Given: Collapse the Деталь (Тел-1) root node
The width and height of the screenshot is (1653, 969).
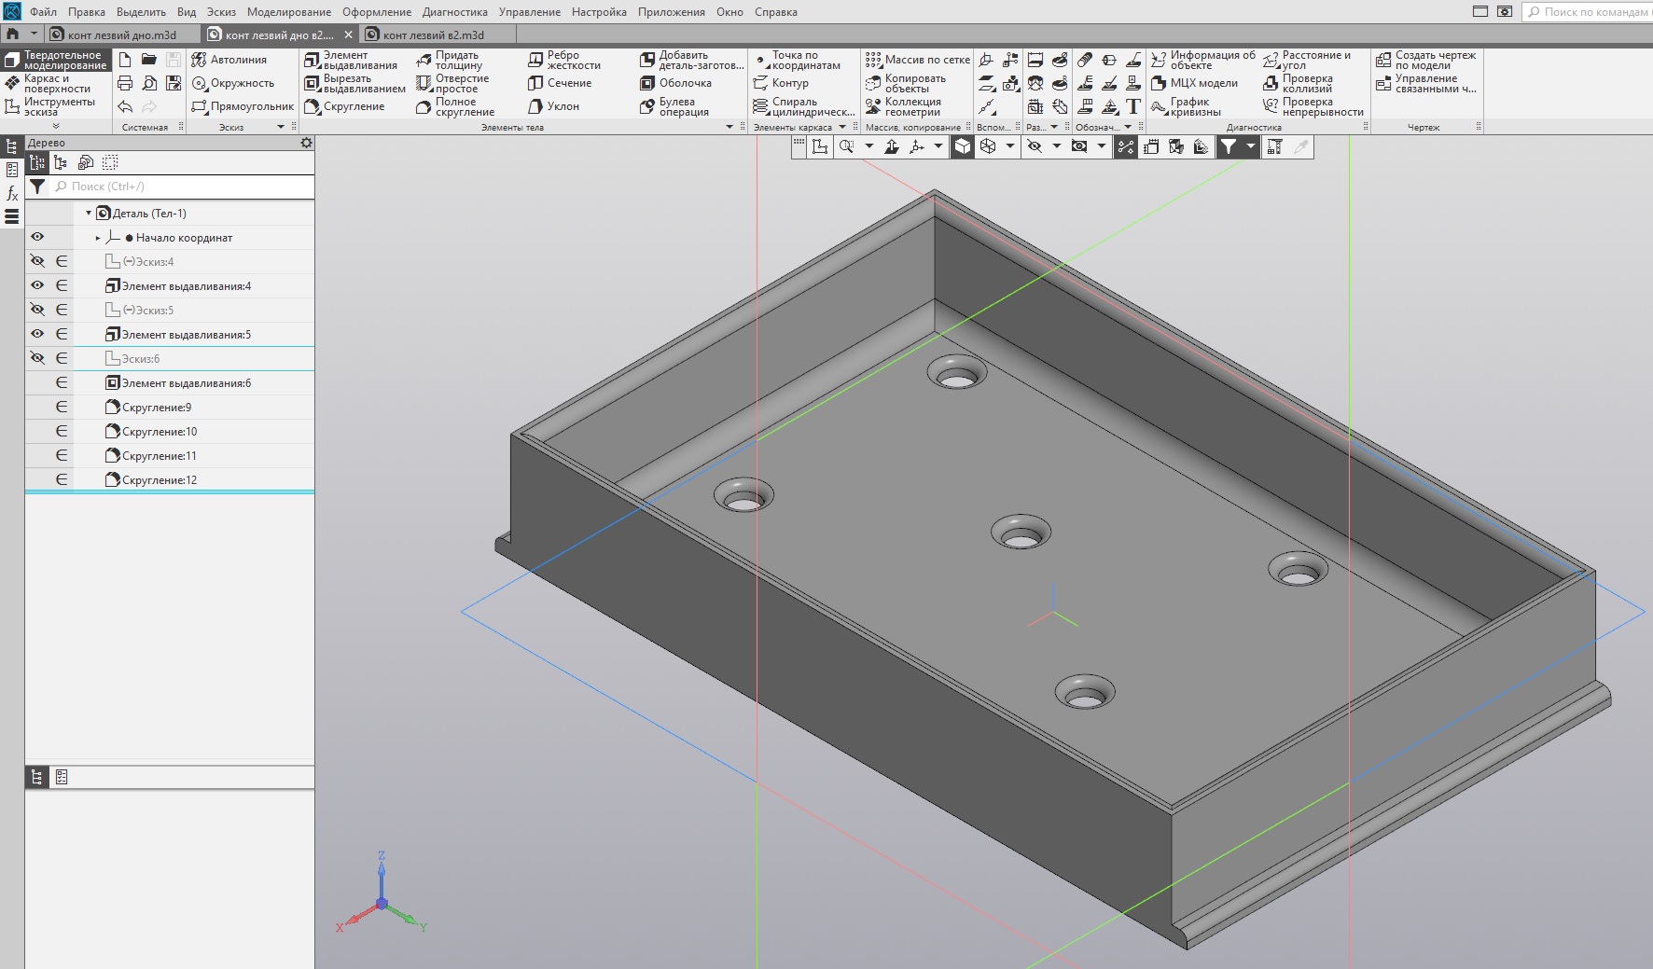Looking at the screenshot, I should (x=89, y=214).
